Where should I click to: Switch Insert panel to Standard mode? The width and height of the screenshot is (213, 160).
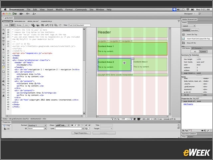(x=186, y=30)
